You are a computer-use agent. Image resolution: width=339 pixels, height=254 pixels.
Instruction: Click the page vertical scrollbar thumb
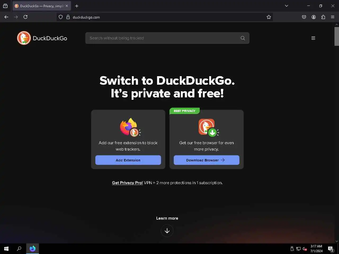click(x=337, y=36)
